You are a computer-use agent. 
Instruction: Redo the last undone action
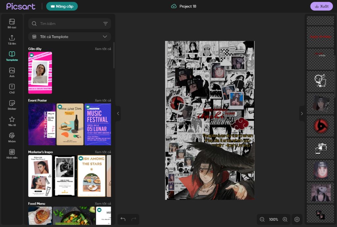pos(134,219)
